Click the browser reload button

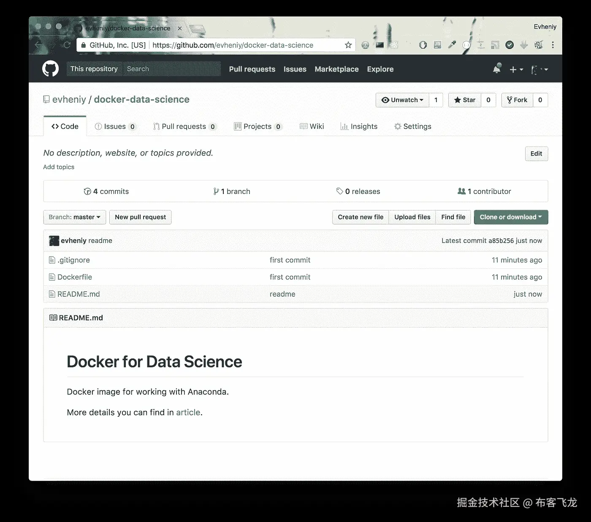66,45
